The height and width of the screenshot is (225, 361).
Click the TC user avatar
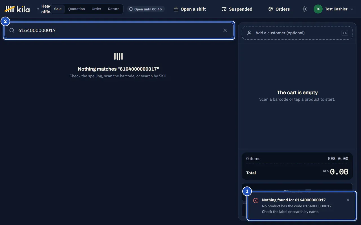point(318,9)
